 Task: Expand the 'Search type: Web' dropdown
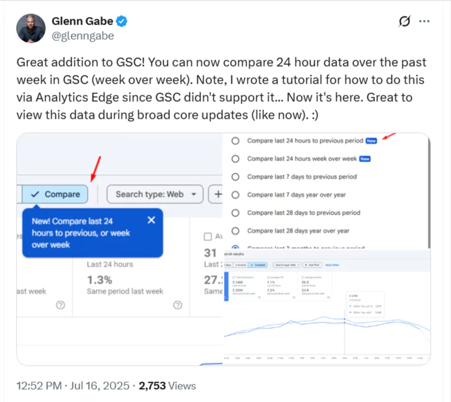click(155, 194)
